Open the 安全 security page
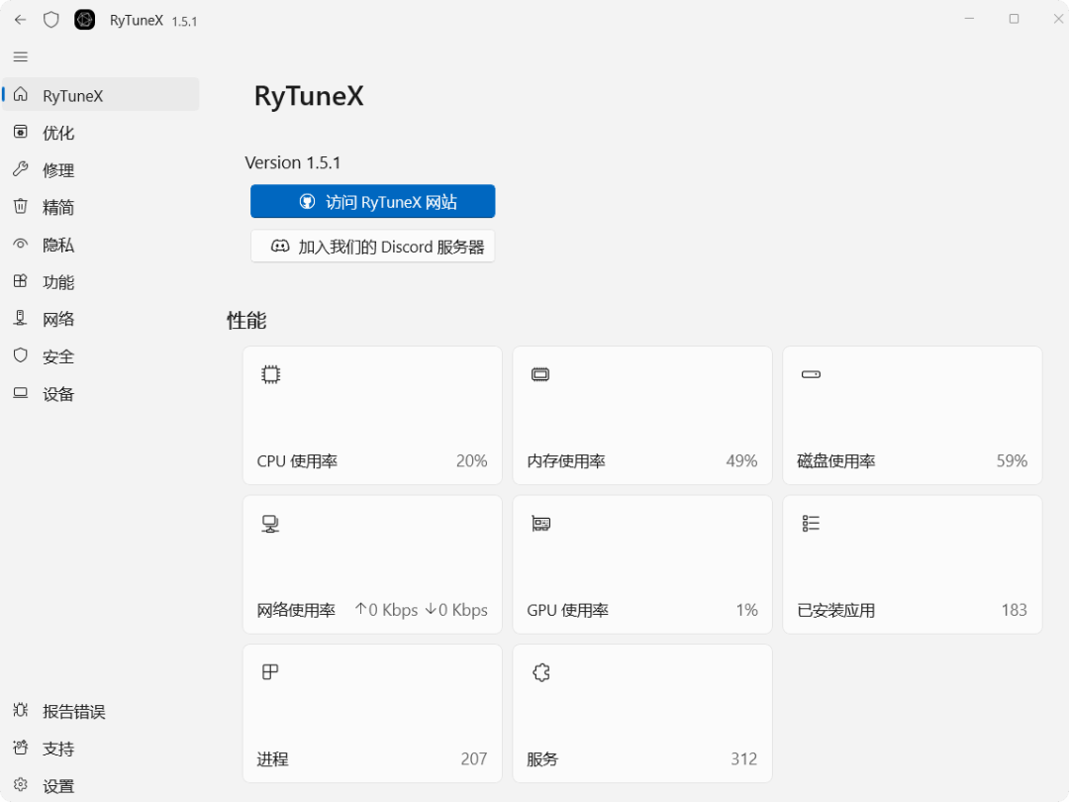Viewport: 1069px width, 802px height. click(57, 356)
